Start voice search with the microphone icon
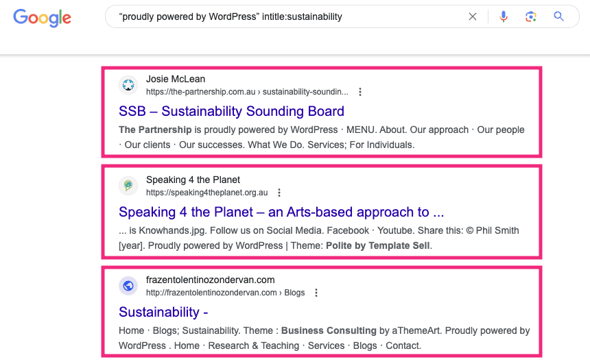The width and height of the screenshot is (590, 364). (x=504, y=16)
